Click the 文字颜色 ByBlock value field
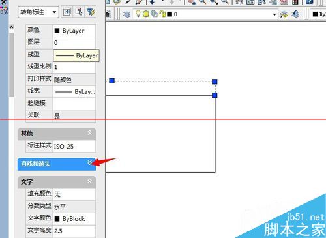Screen dimensions: 326x238 74,219
